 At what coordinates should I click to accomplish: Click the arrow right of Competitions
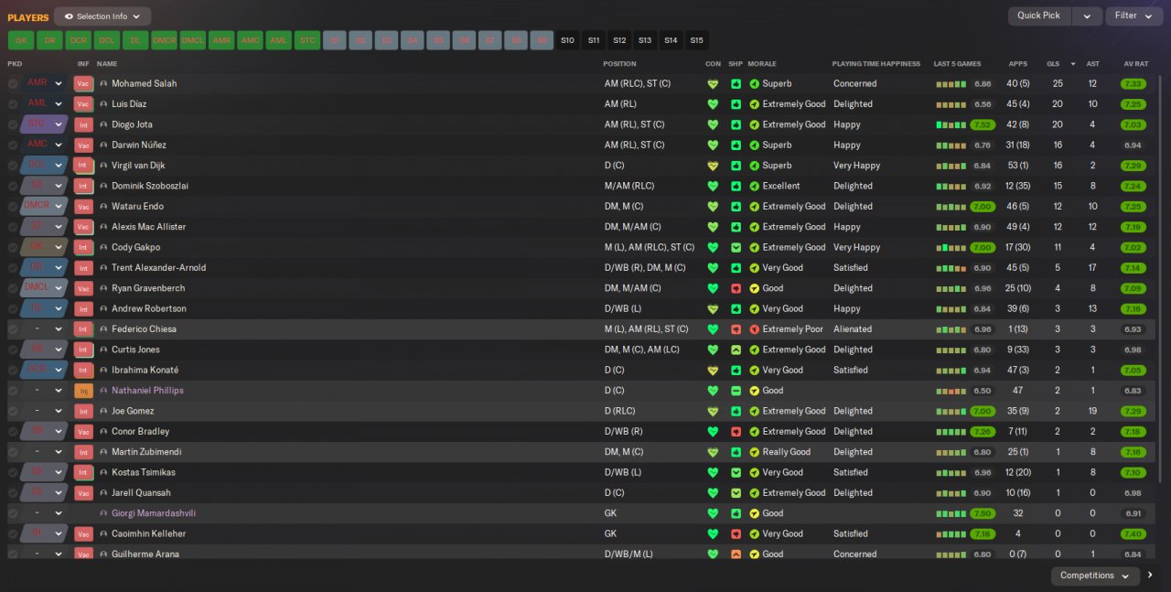click(1150, 576)
